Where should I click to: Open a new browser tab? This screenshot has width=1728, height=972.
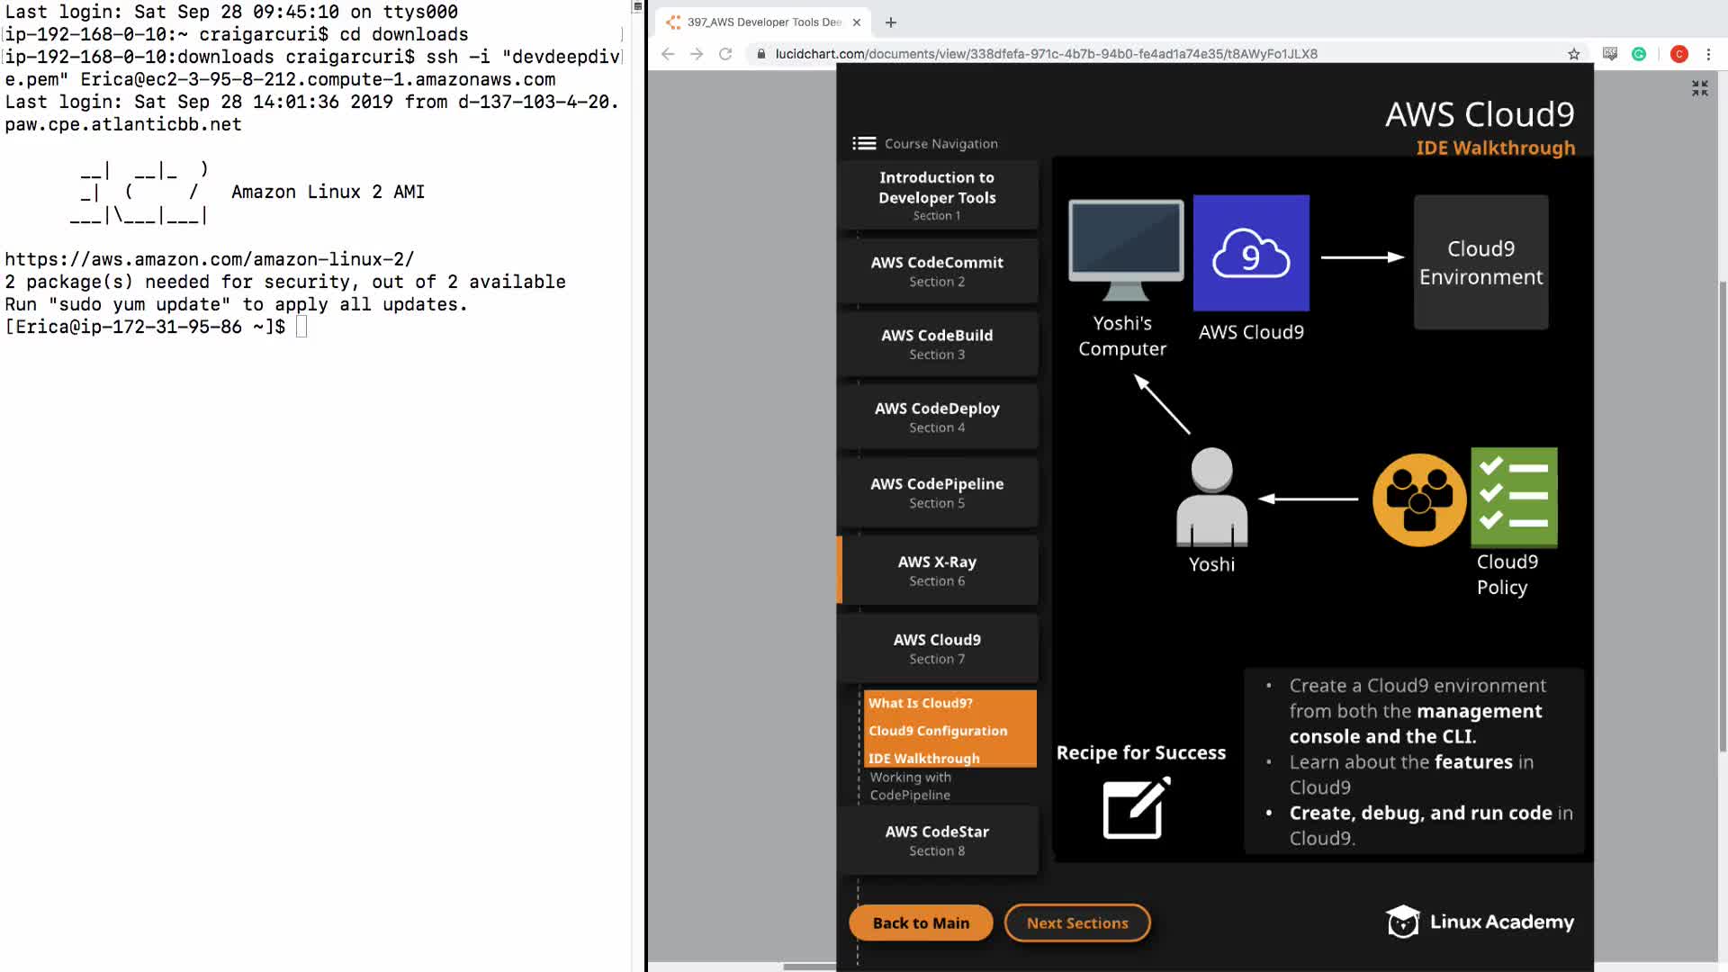tap(891, 22)
